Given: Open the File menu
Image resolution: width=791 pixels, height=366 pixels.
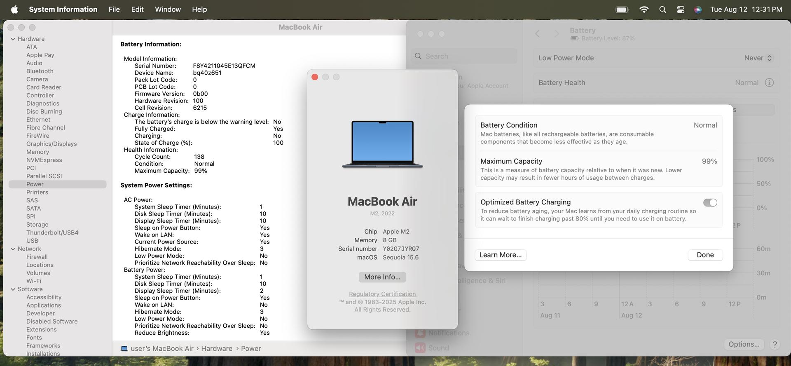Looking at the screenshot, I should click(x=114, y=9).
